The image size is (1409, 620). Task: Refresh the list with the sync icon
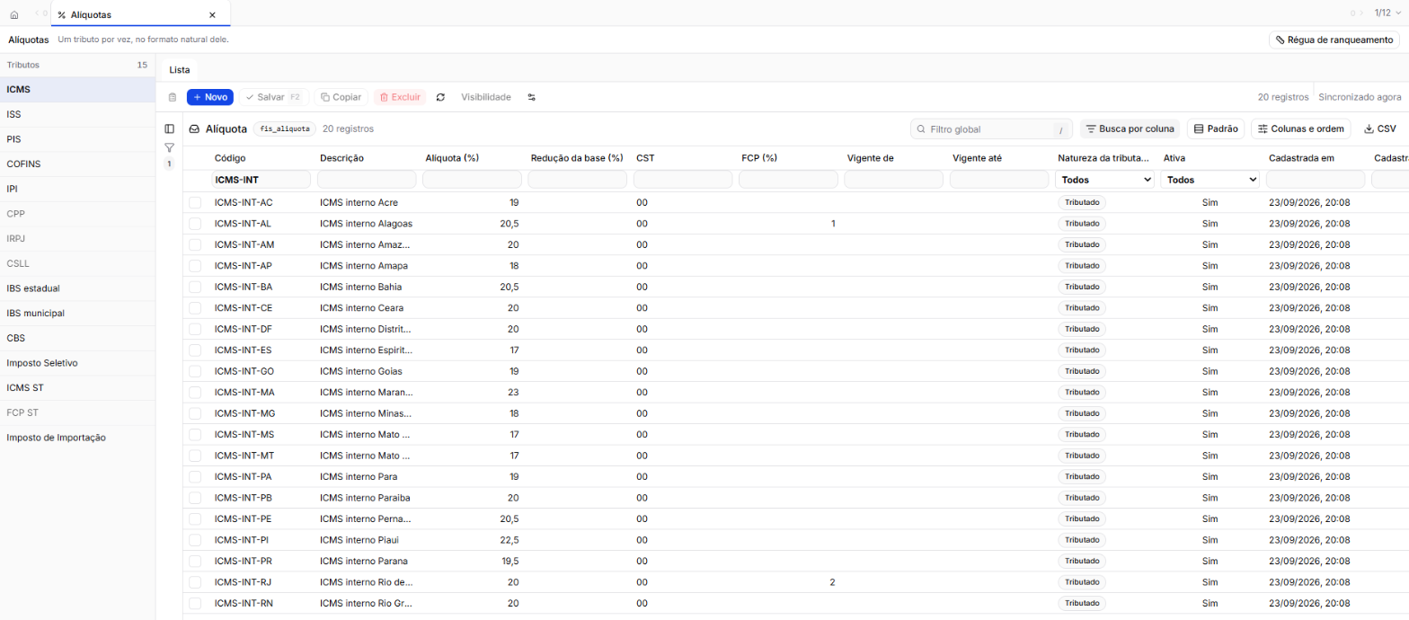click(440, 97)
